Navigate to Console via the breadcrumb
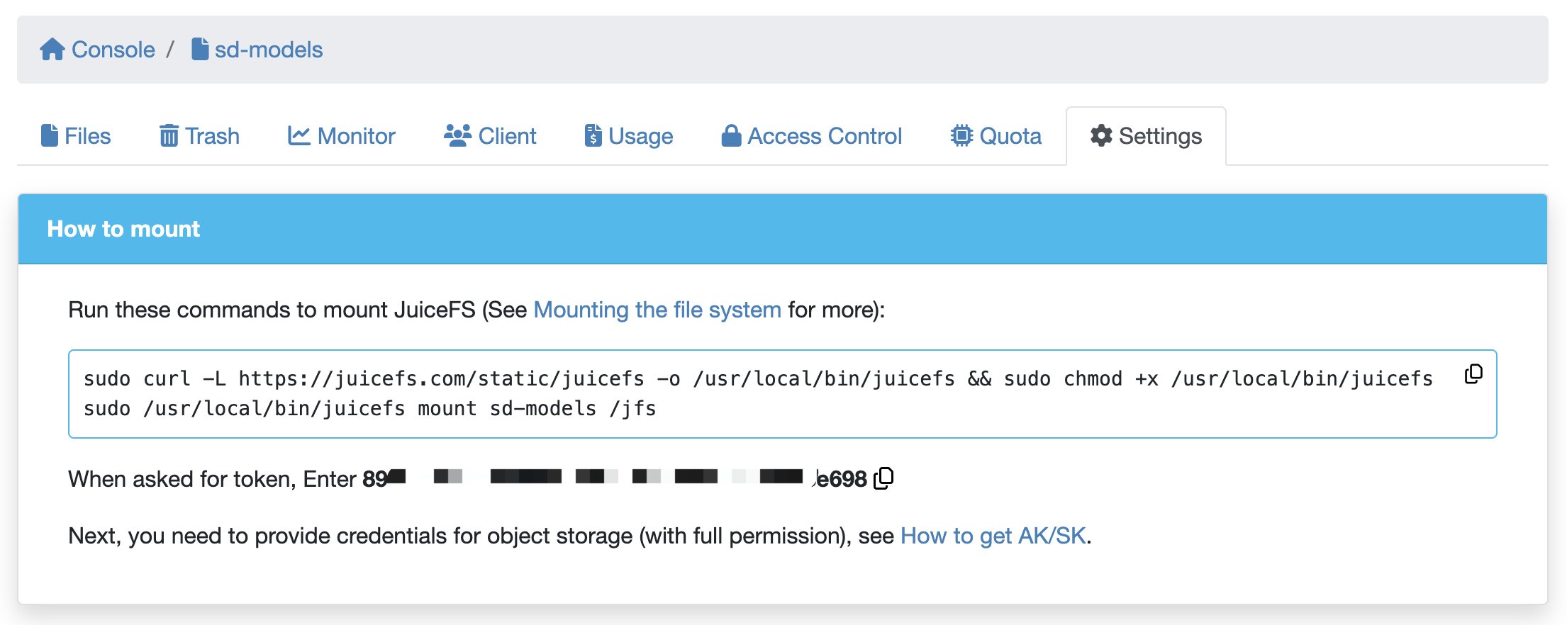Viewport: 1567px width, 625px height. click(113, 49)
